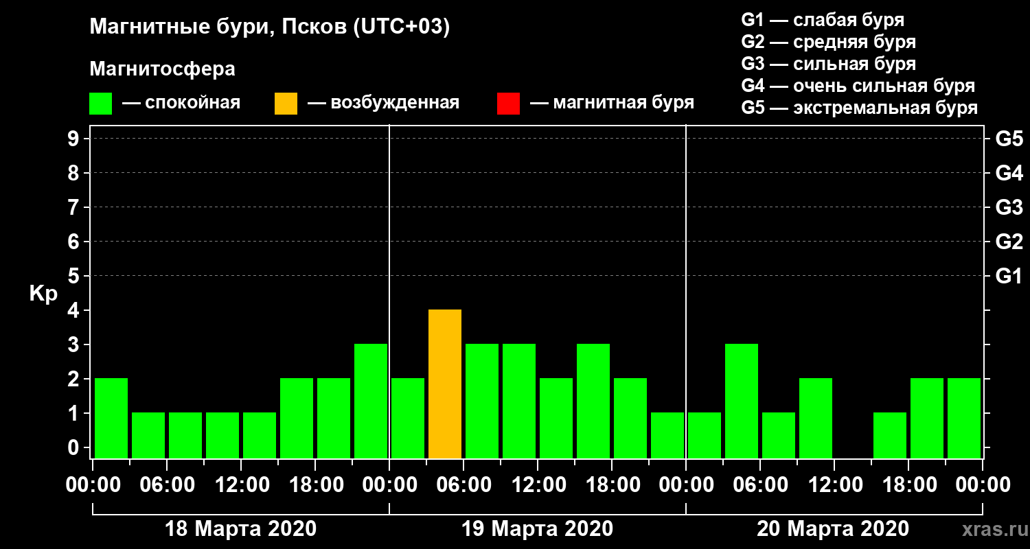Screen dimensions: 1030x549
Task: Click the '18:00' time label under 20 March
Action: pos(908,485)
